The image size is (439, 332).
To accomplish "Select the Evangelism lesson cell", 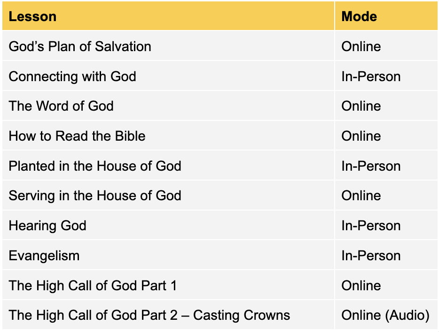I will 44,256.
